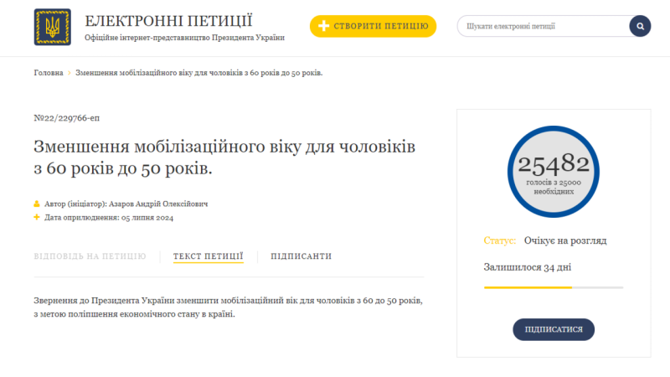The image size is (670, 377).
Task: Click the yellow remaining days progress bar
Action: 528,287
